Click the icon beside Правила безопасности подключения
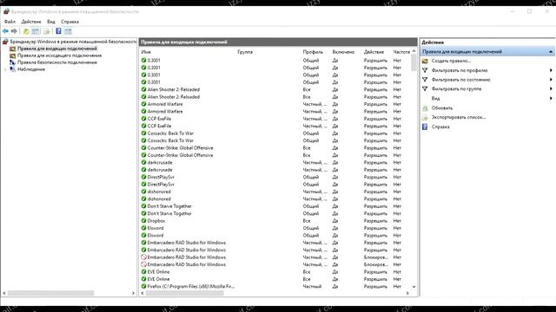Viewport: 556px width, 312px height. tap(13, 62)
